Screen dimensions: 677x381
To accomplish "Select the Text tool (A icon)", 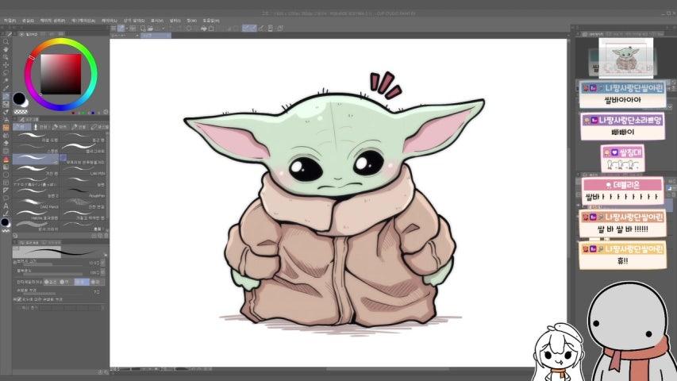I will tap(6, 206).
